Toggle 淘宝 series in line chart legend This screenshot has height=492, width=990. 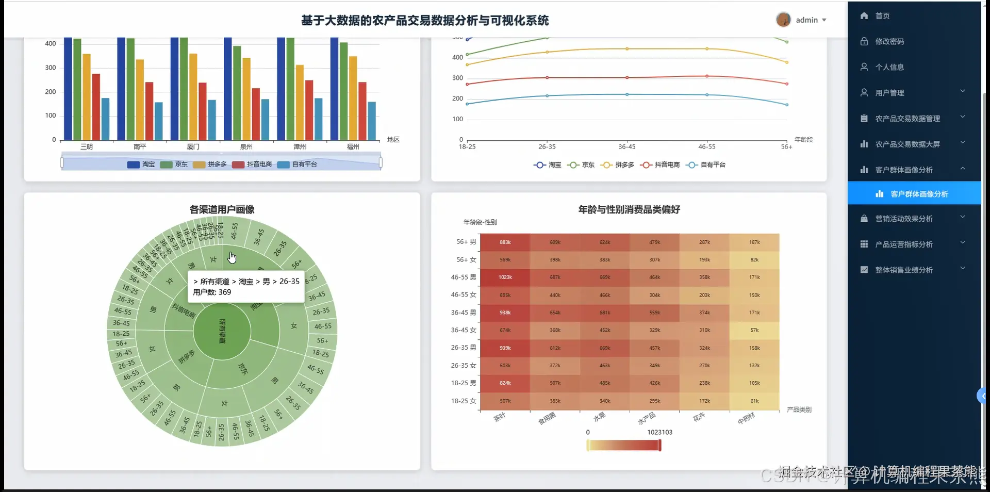click(x=548, y=165)
